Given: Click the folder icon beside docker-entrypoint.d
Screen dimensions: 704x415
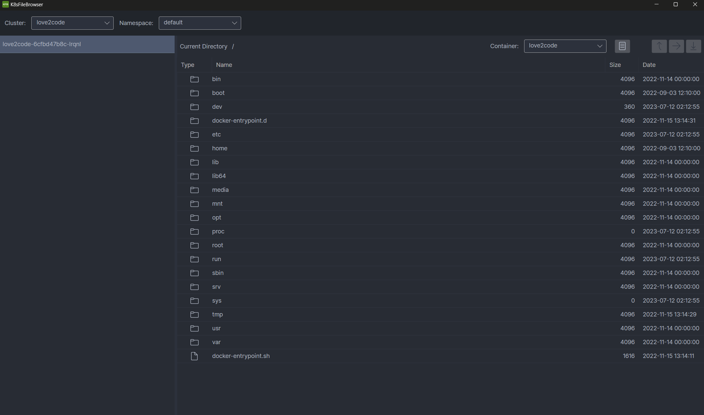Looking at the screenshot, I should (194, 121).
